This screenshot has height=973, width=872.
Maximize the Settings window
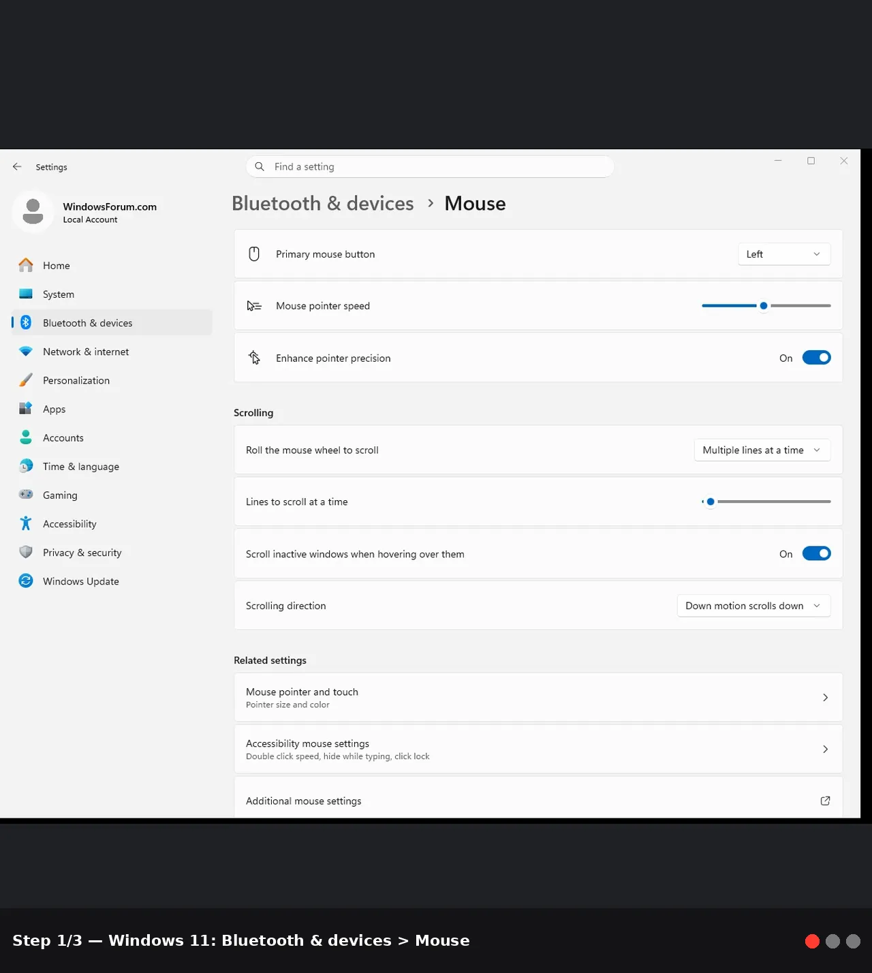811,161
